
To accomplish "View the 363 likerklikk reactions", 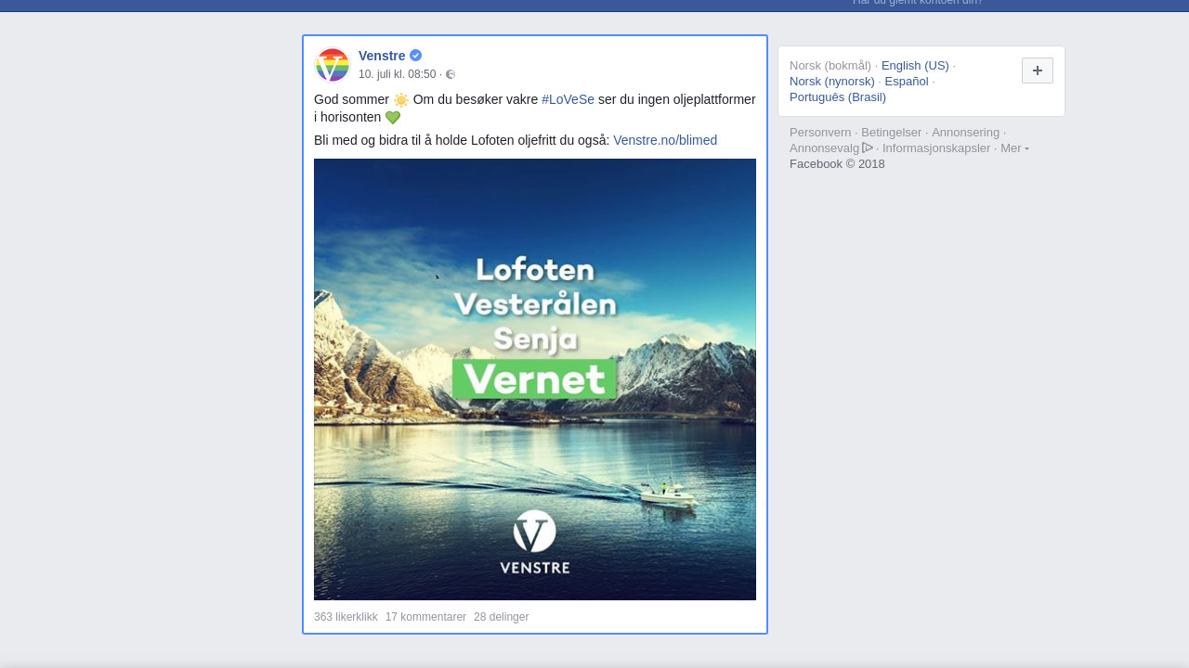I will 346,617.
